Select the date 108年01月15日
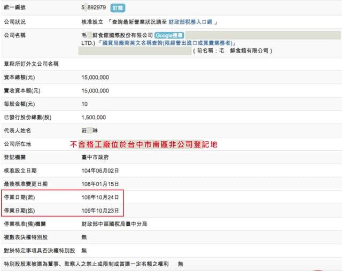The height and width of the screenshot is (271, 342). click(x=100, y=184)
